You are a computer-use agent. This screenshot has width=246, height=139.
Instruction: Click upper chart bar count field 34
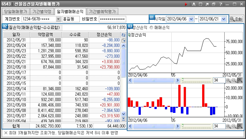click(x=219, y=80)
